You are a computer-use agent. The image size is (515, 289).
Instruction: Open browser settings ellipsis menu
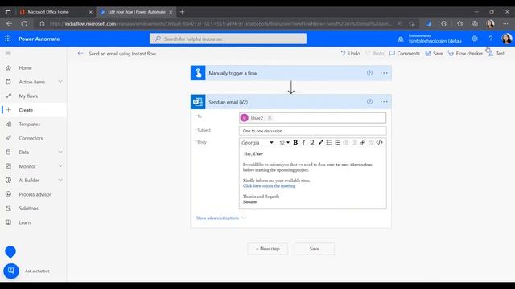505,23
